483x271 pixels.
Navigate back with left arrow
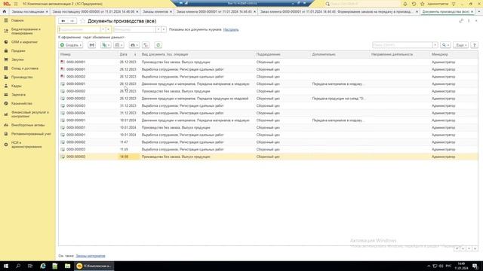pos(63,21)
